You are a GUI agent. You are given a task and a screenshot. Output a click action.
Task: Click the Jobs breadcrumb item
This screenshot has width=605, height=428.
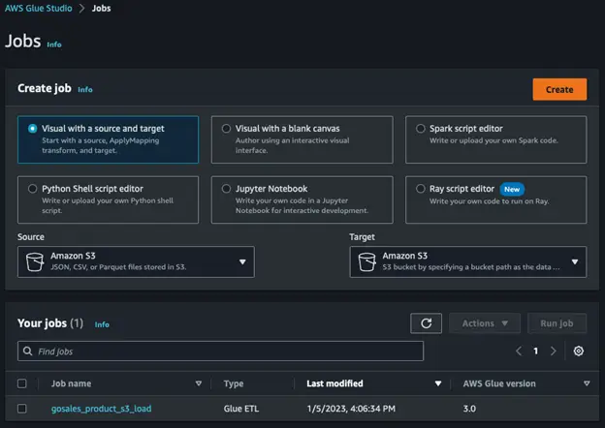(x=101, y=8)
